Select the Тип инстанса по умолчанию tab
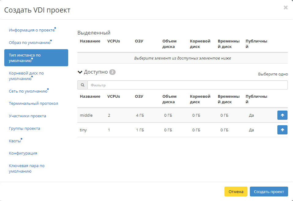The width and height of the screenshot is (293, 201). tap(36, 58)
